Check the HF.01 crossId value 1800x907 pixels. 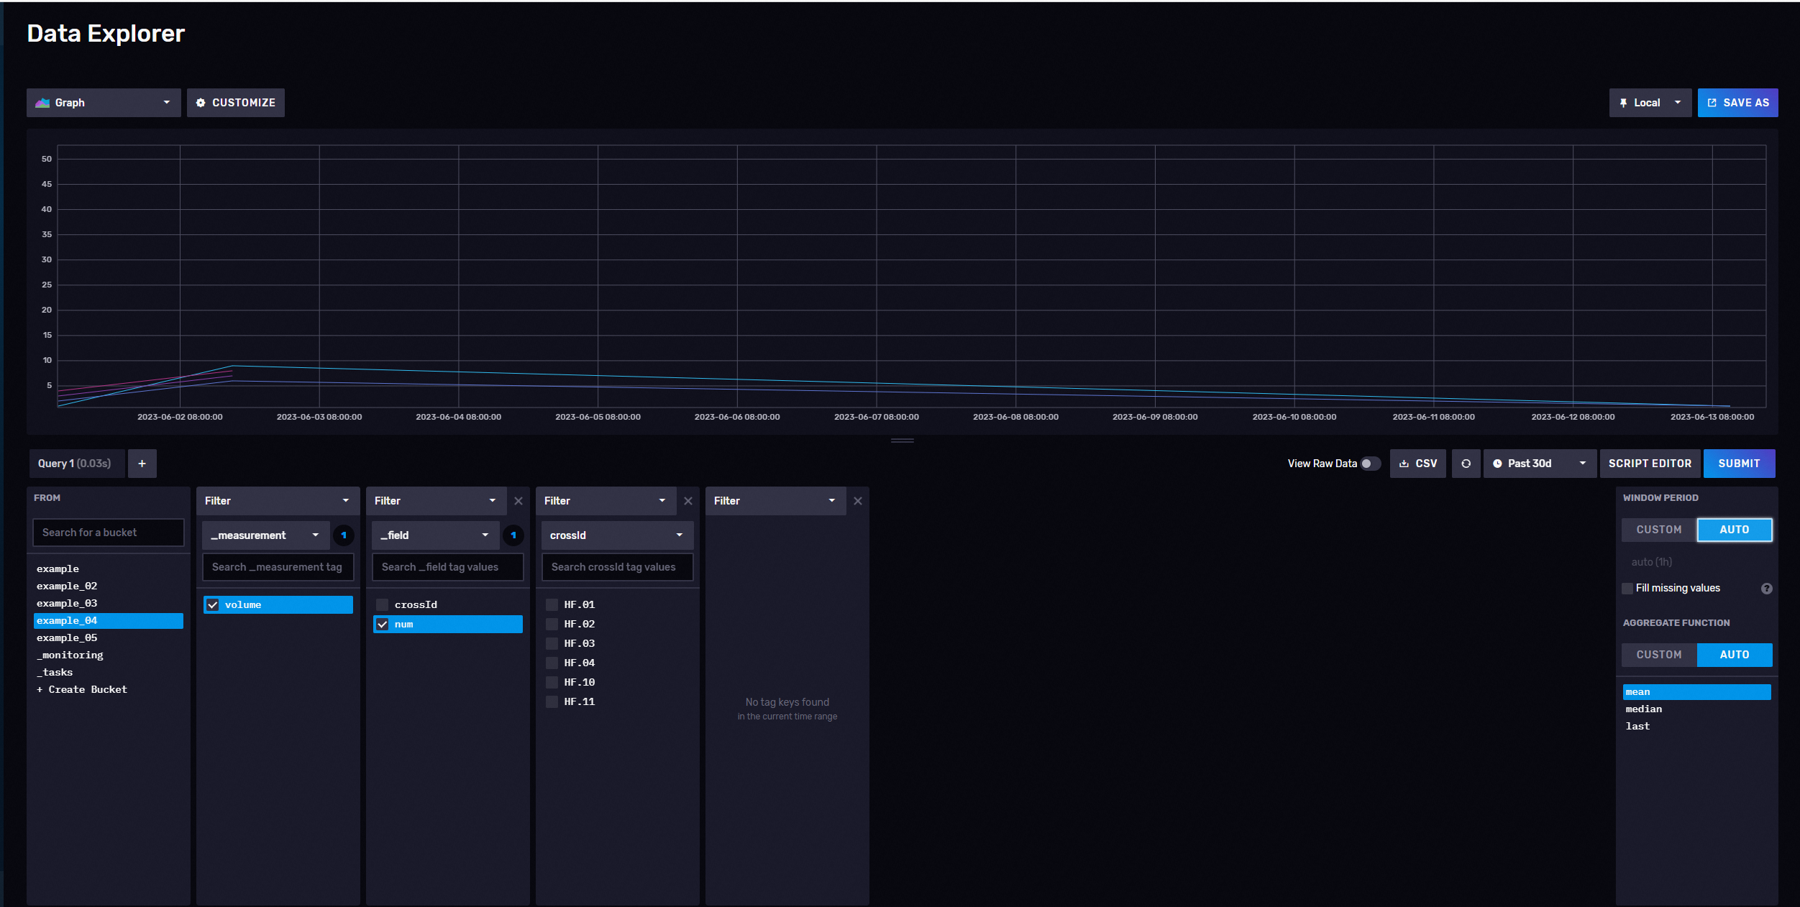[x=552, y=604]
